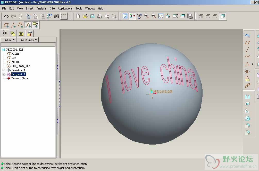Open the saved view list dropdown
Screen dimensions: 259x171
click(x=175, y=16)
